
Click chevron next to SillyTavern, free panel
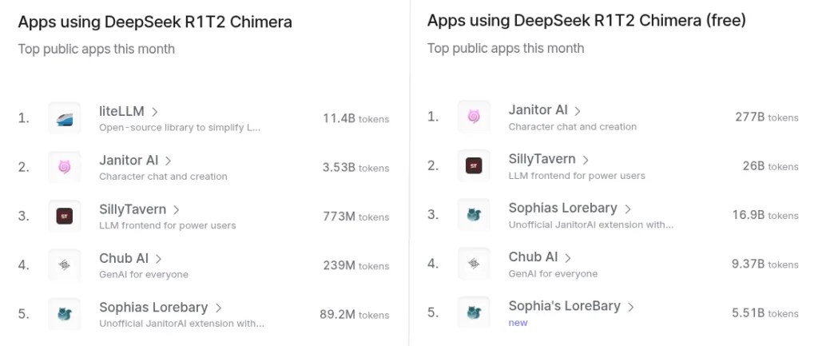coord(586,160)
